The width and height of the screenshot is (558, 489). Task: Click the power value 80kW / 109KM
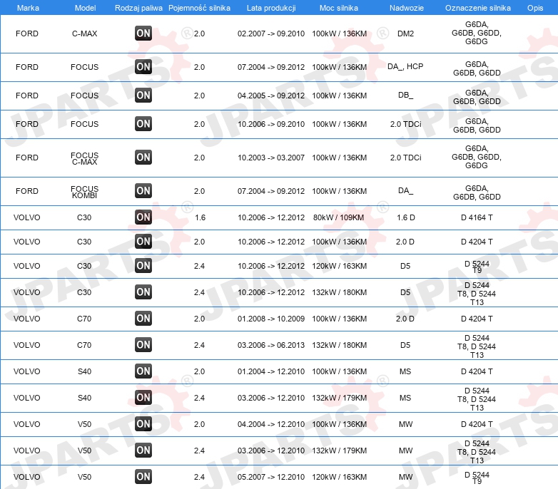pos(338,217)
